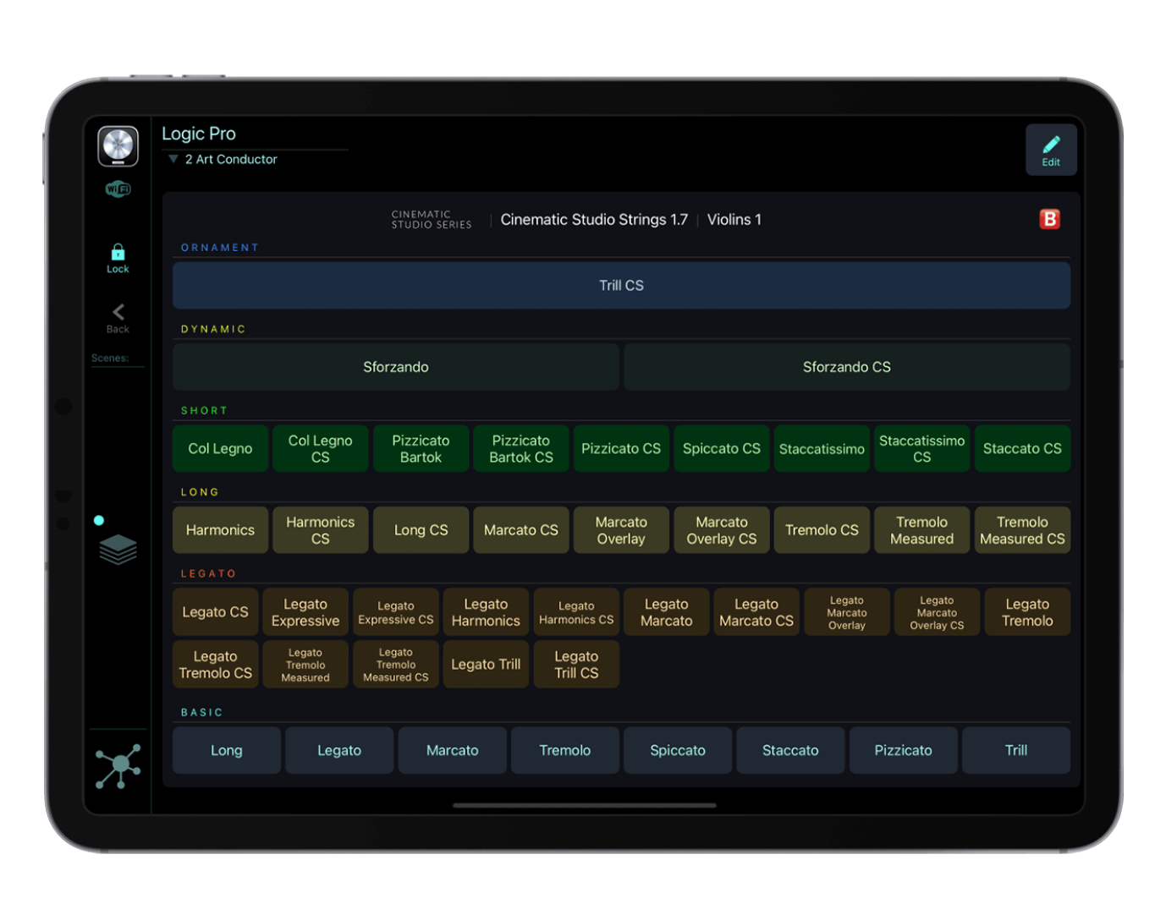The height and width of the screenshot is (920, 1166).
Task: Click the Edit pencil button
Action: point(1050,150)
